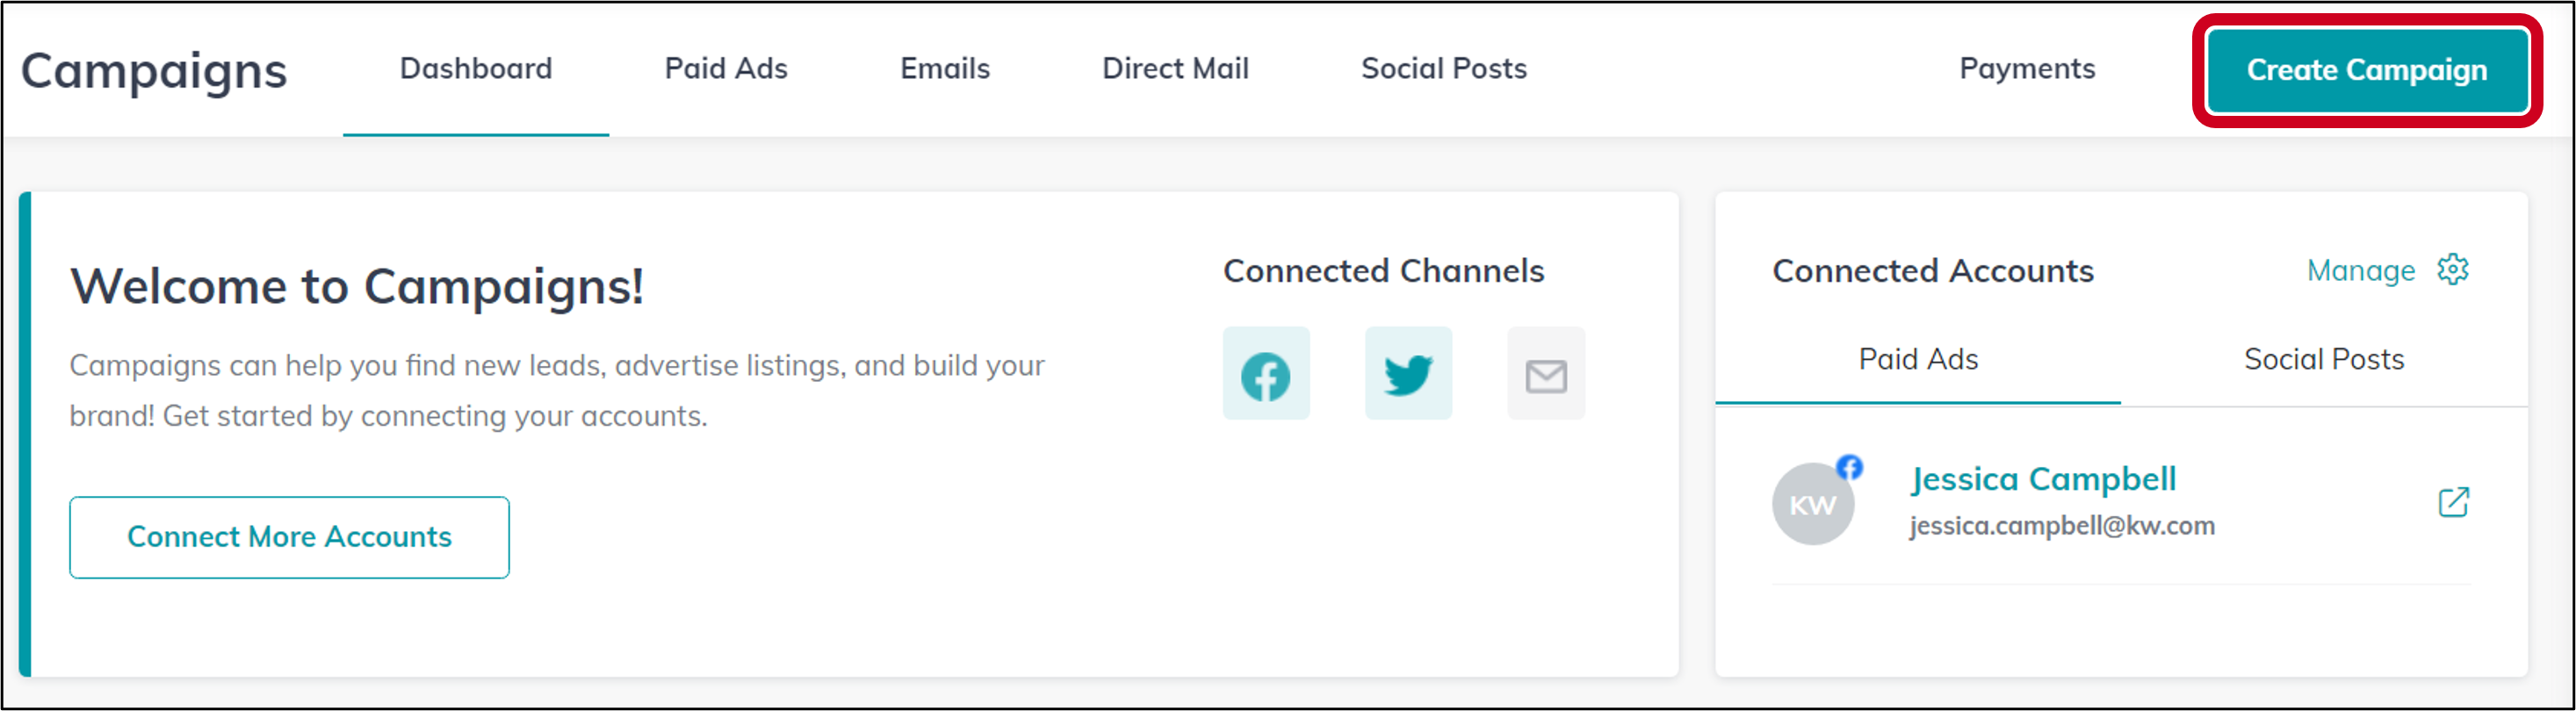Go to the Emails tab

945,69
